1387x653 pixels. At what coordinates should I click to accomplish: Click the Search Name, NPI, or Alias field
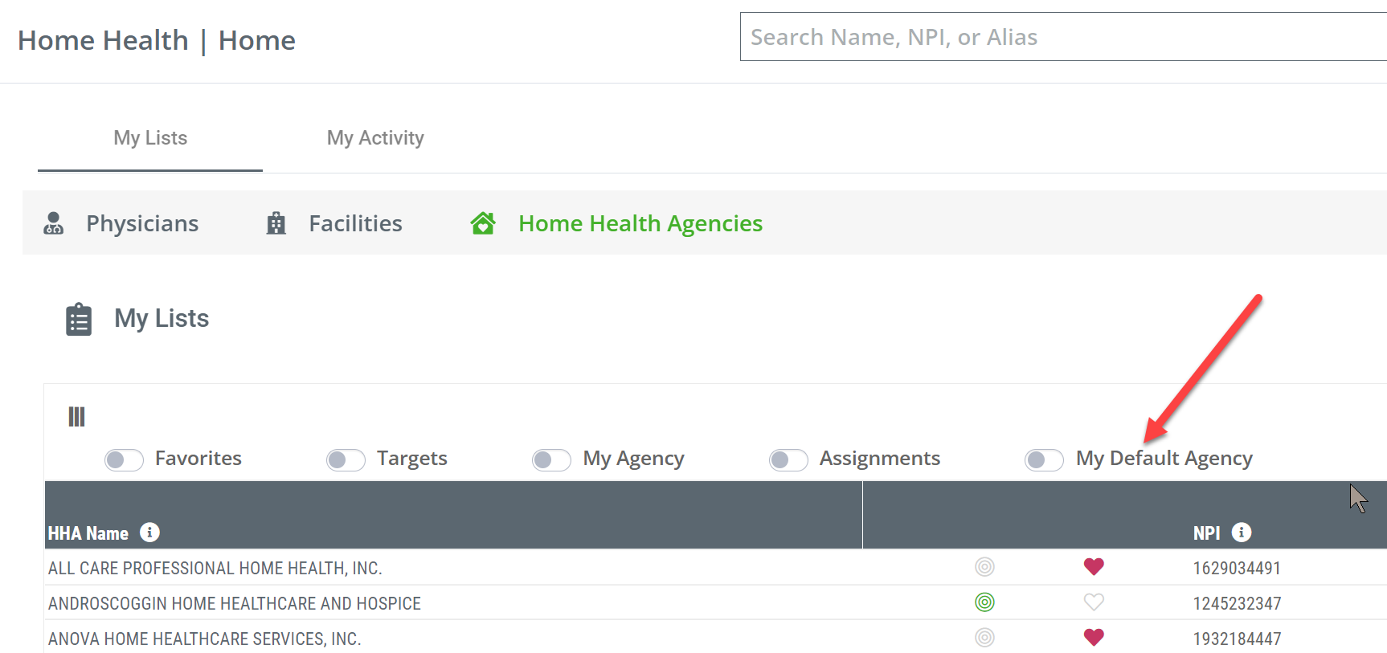tap(1063, 37)
